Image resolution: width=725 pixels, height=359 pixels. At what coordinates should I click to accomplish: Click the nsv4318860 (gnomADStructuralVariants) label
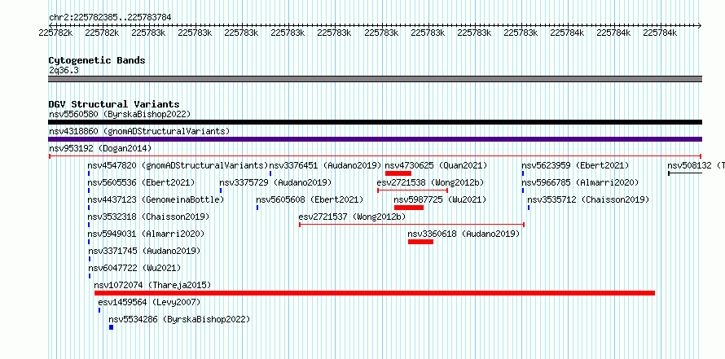pyautogui.click(x=139, y=131)
